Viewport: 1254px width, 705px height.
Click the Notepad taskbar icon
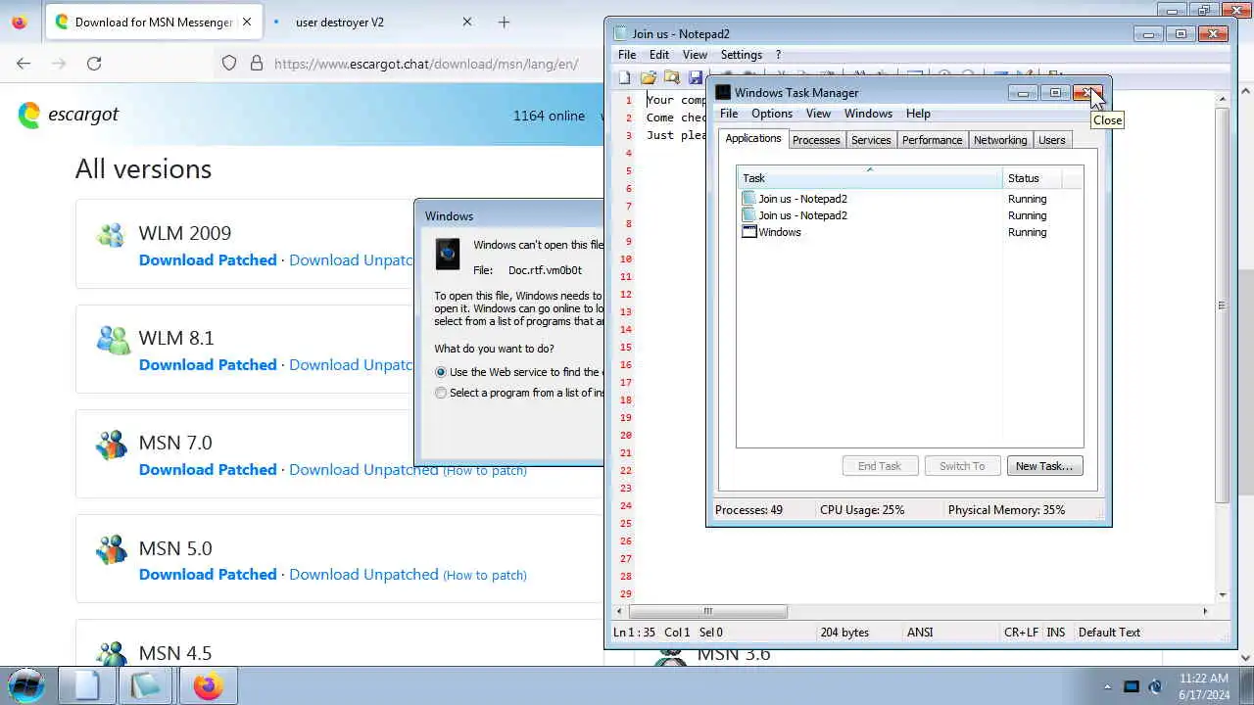point(86,685)
